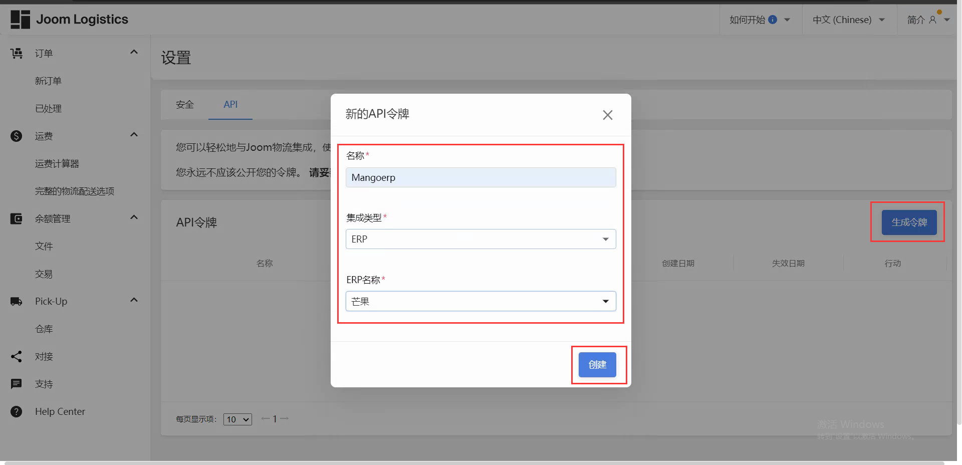Screen dimensions: 962x465
Task: Open the 简介 profile dropdown
Action: pyautogui.click(x=928, y=20)
